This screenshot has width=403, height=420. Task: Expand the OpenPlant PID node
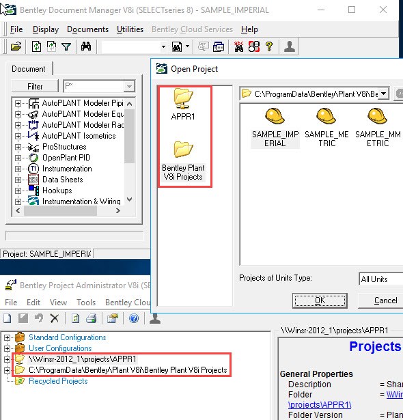coord(18,158)
